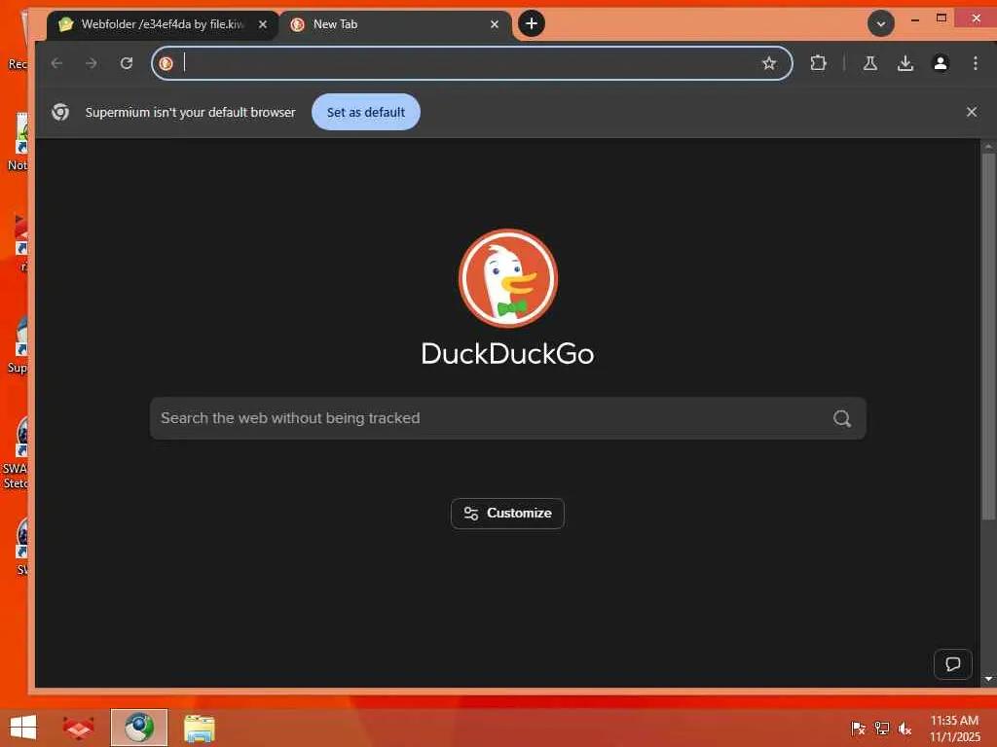Dismiss the default browser infobar
The image size is (997, 747).
pos(972,112)
